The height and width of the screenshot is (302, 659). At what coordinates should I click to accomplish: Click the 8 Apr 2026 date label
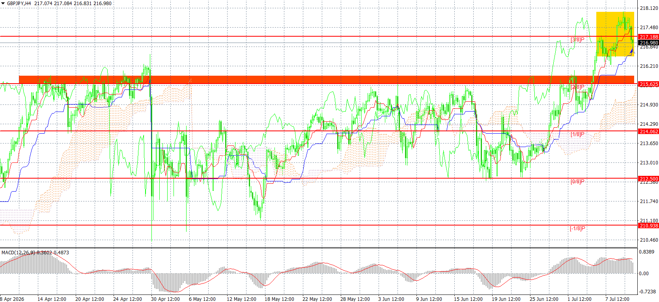click(12, 299)
